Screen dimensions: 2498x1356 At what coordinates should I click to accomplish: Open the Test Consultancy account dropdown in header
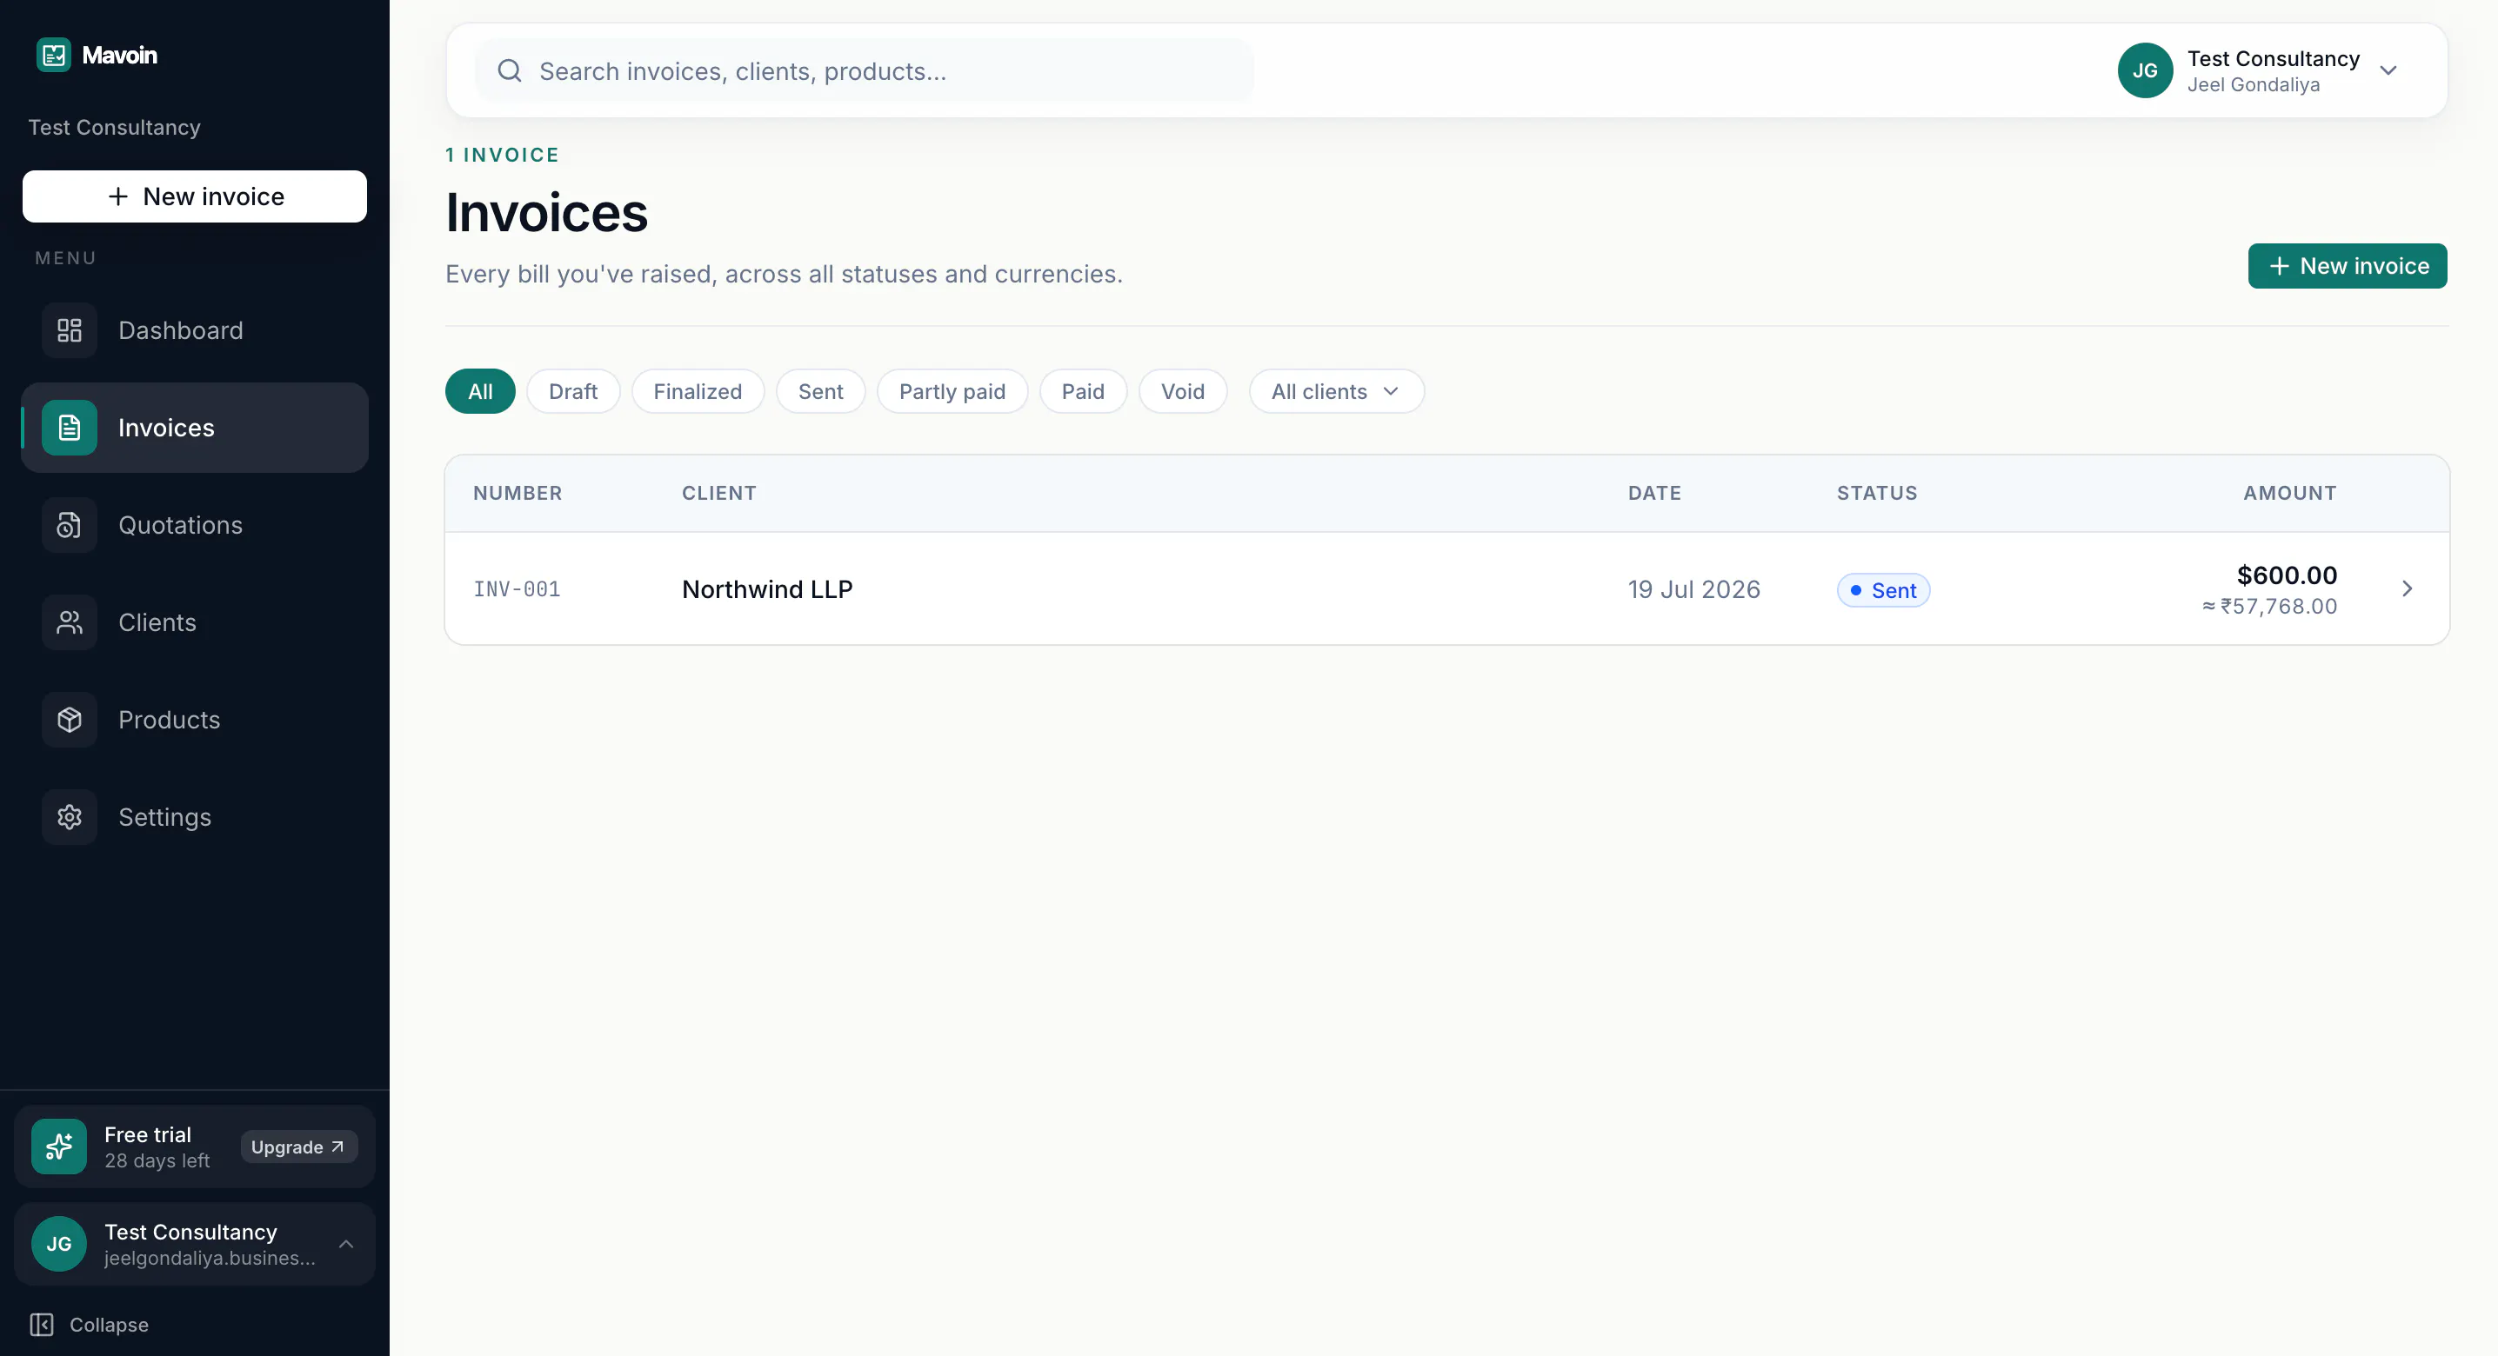2259,70
